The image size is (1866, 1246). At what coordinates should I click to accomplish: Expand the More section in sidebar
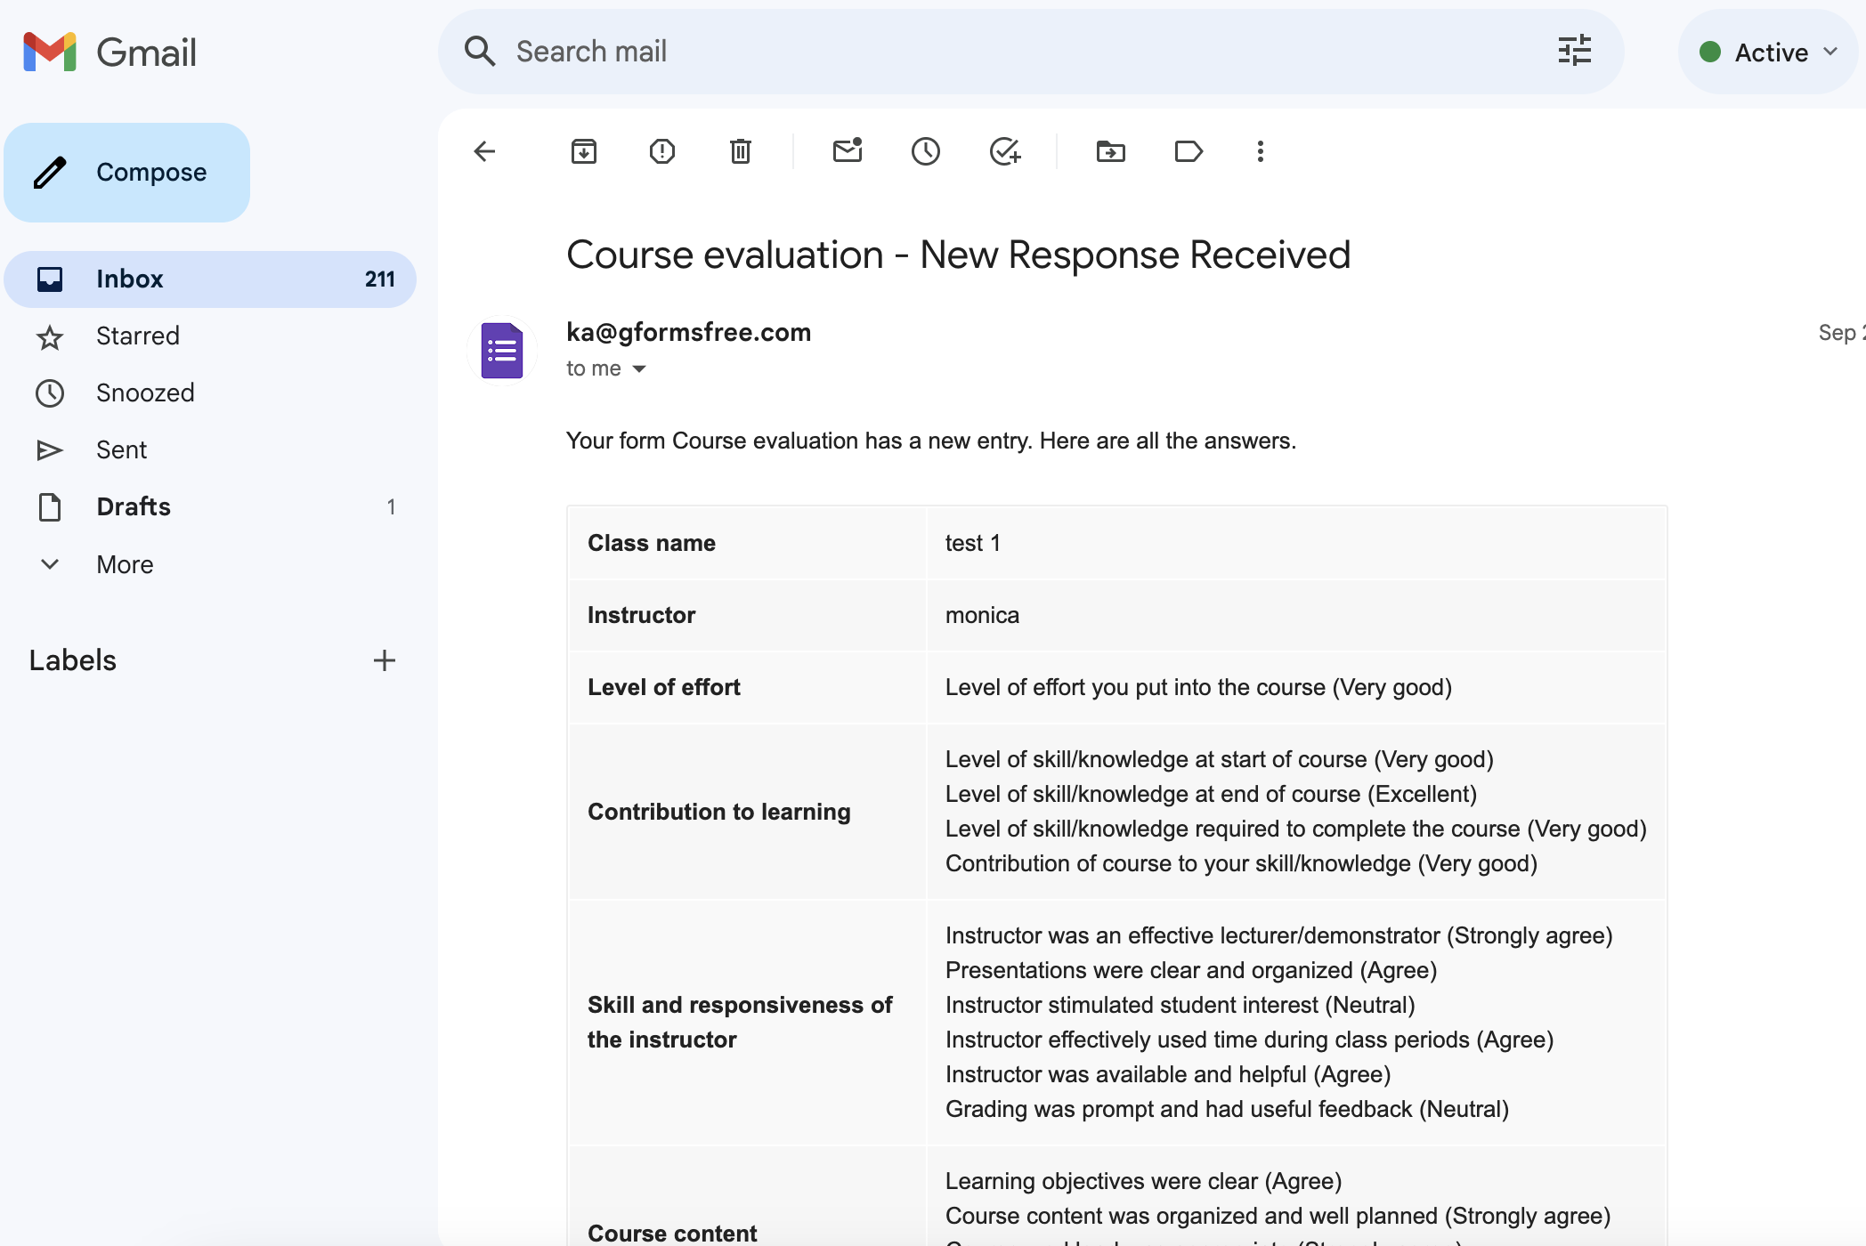[124, 564]
